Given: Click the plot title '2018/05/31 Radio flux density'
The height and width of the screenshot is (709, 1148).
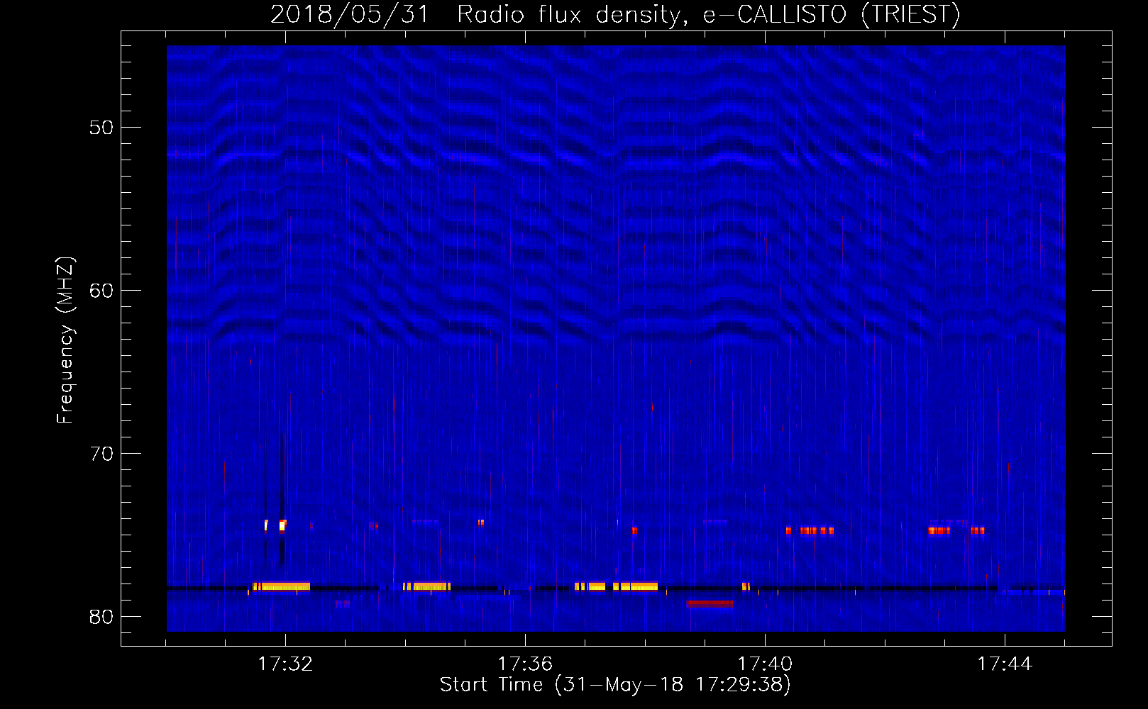Looking at the screenshot, I should pos(475,14).
